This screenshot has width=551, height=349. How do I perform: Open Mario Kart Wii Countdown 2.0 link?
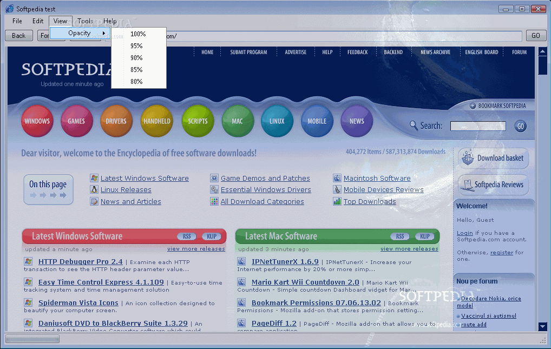[305, 282]
